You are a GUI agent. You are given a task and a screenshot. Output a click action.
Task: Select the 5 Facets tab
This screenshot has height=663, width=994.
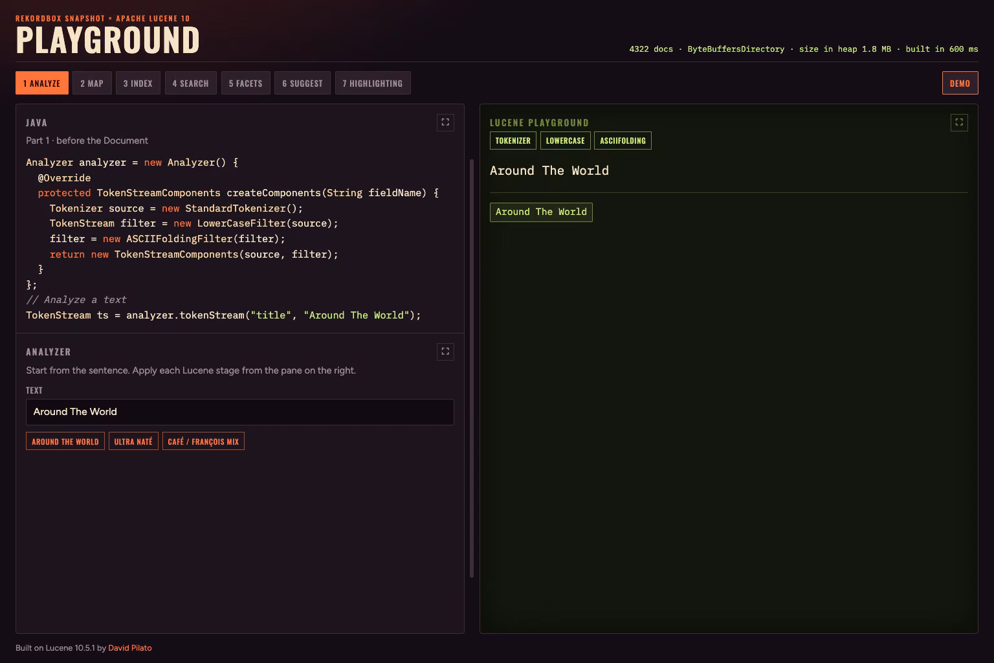245,83
